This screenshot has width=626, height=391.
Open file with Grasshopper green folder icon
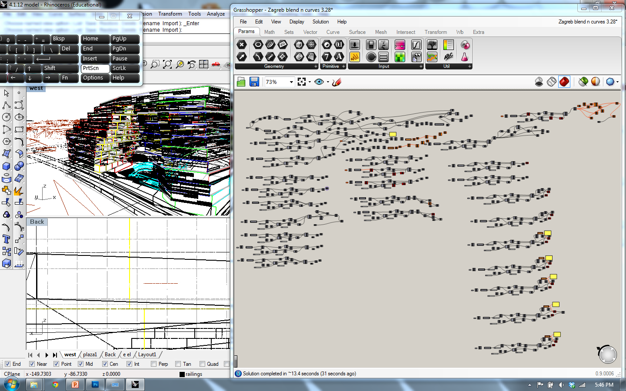click(241, 82)
